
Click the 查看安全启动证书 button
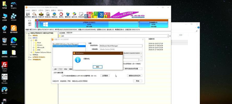pyautogui.click(x=134, y=76)
